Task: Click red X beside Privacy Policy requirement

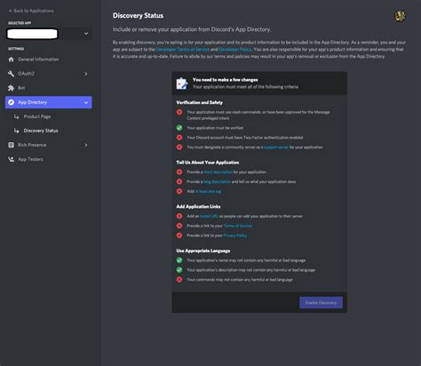Action: (179, 235)
